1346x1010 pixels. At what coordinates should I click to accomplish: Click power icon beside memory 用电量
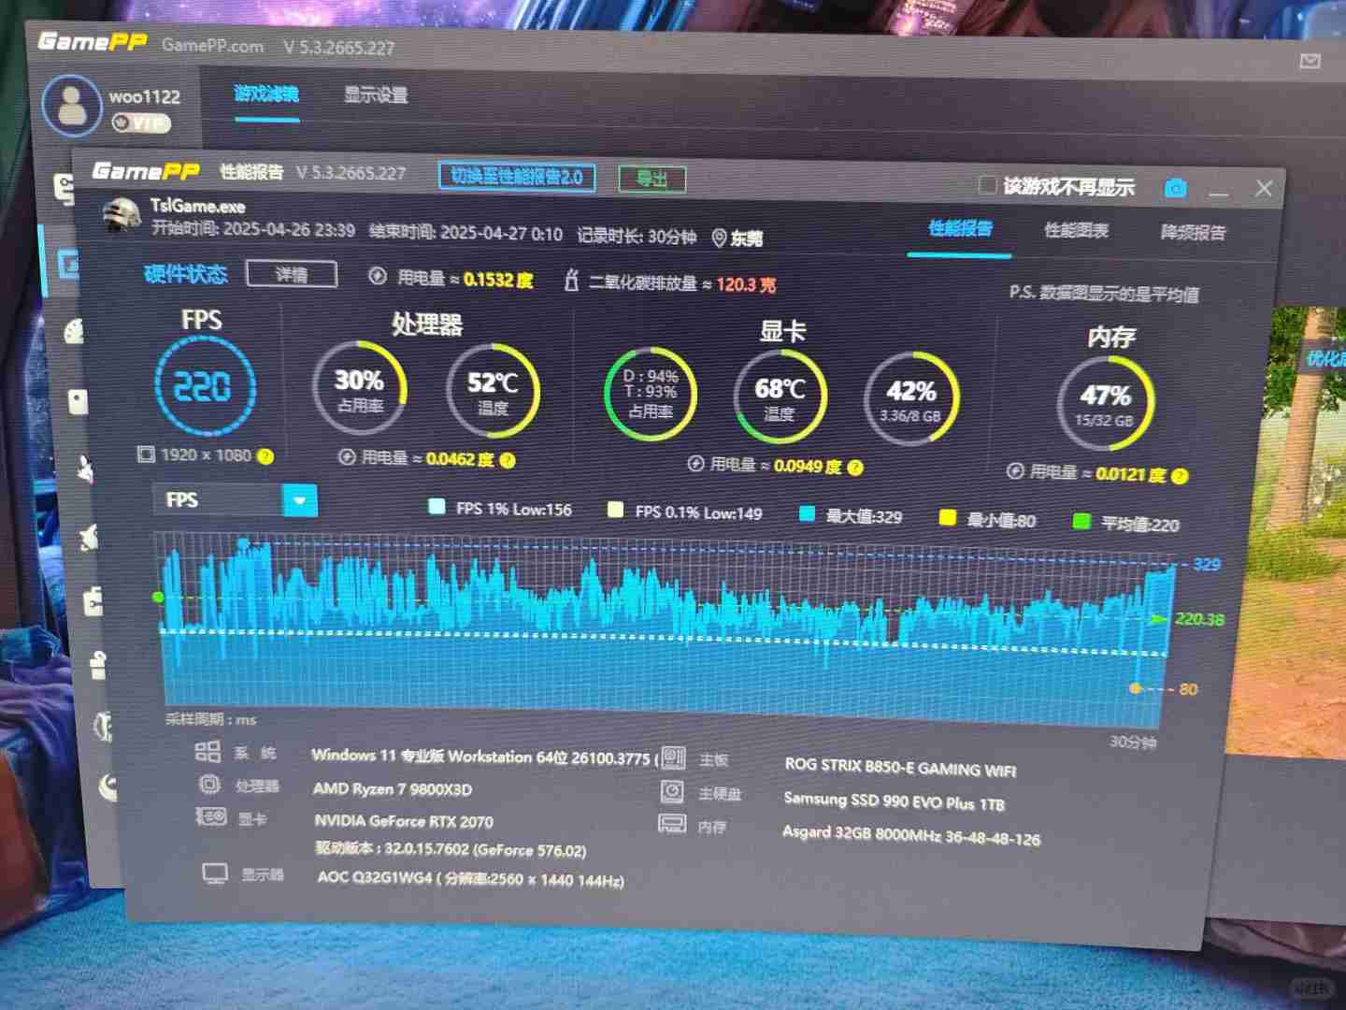(1015, 470)
